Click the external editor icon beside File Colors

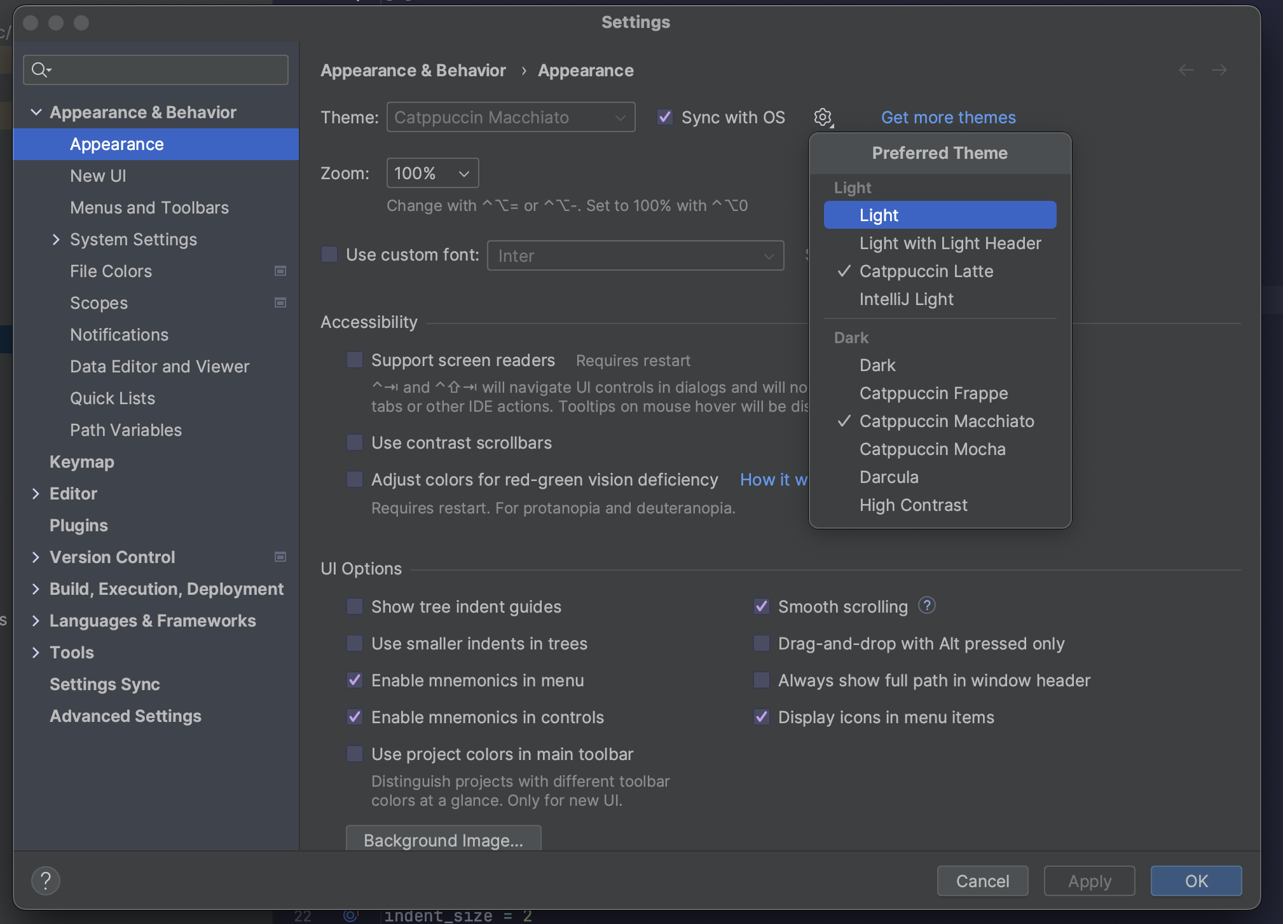[280, 270]
